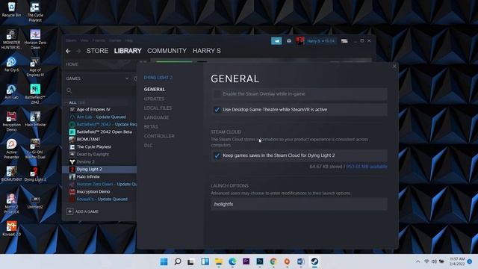Screen dimensions: 478x269
Task: Expand the GAMES filter dropdown
Action: (127, 78)
